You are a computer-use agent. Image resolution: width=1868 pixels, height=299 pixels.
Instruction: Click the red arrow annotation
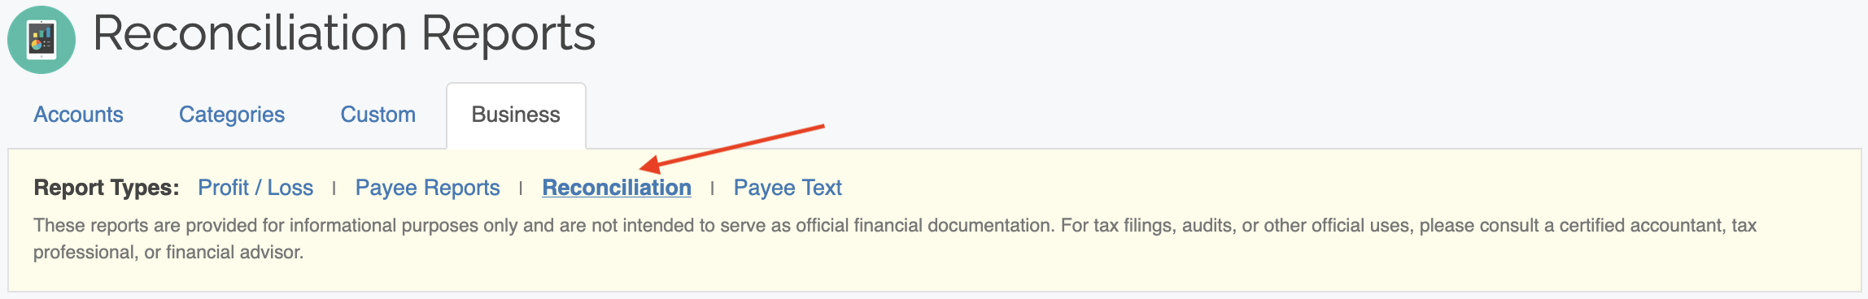click(732, 148)
